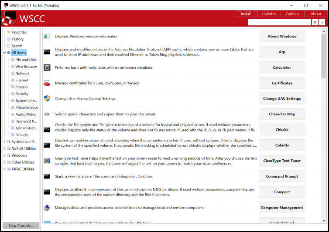Viewport: 329px width, 232px height.
Task: Click the Arp console icon
Action: tap(47, 52)
